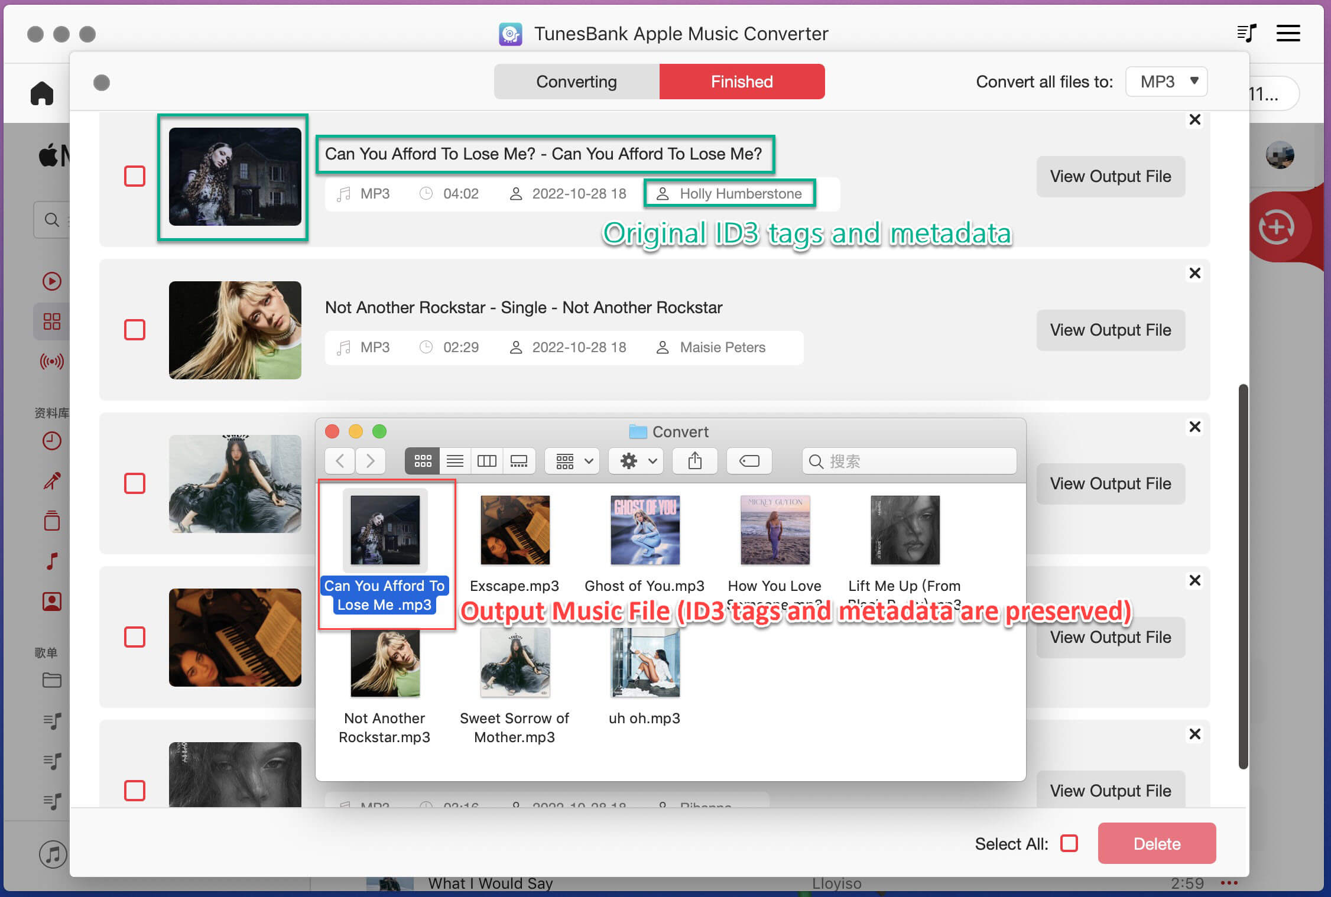Viewport: 1331px width, 897px height.
Task: View output file for Not Another Rockstar
Action: coord(1111,330)
